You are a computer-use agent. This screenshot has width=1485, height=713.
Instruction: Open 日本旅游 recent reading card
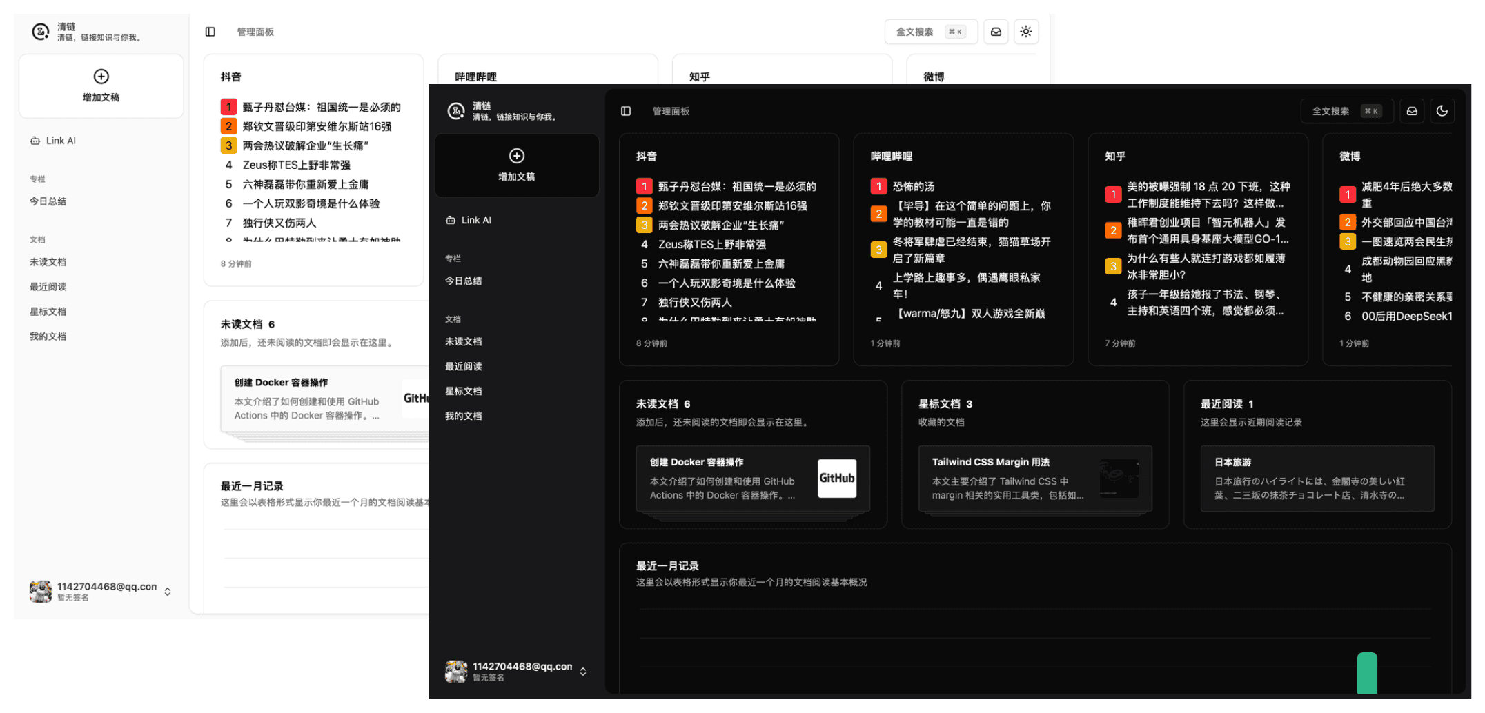coord(1317,479)
